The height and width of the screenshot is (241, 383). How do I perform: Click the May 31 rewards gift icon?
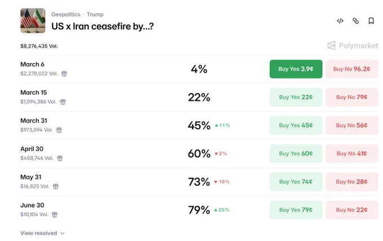(56, 186)
